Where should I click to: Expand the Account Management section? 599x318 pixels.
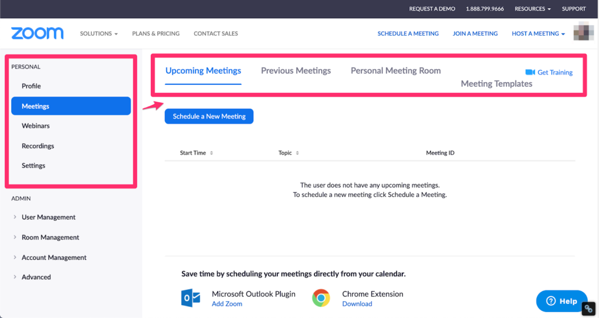tap(54, 258)
